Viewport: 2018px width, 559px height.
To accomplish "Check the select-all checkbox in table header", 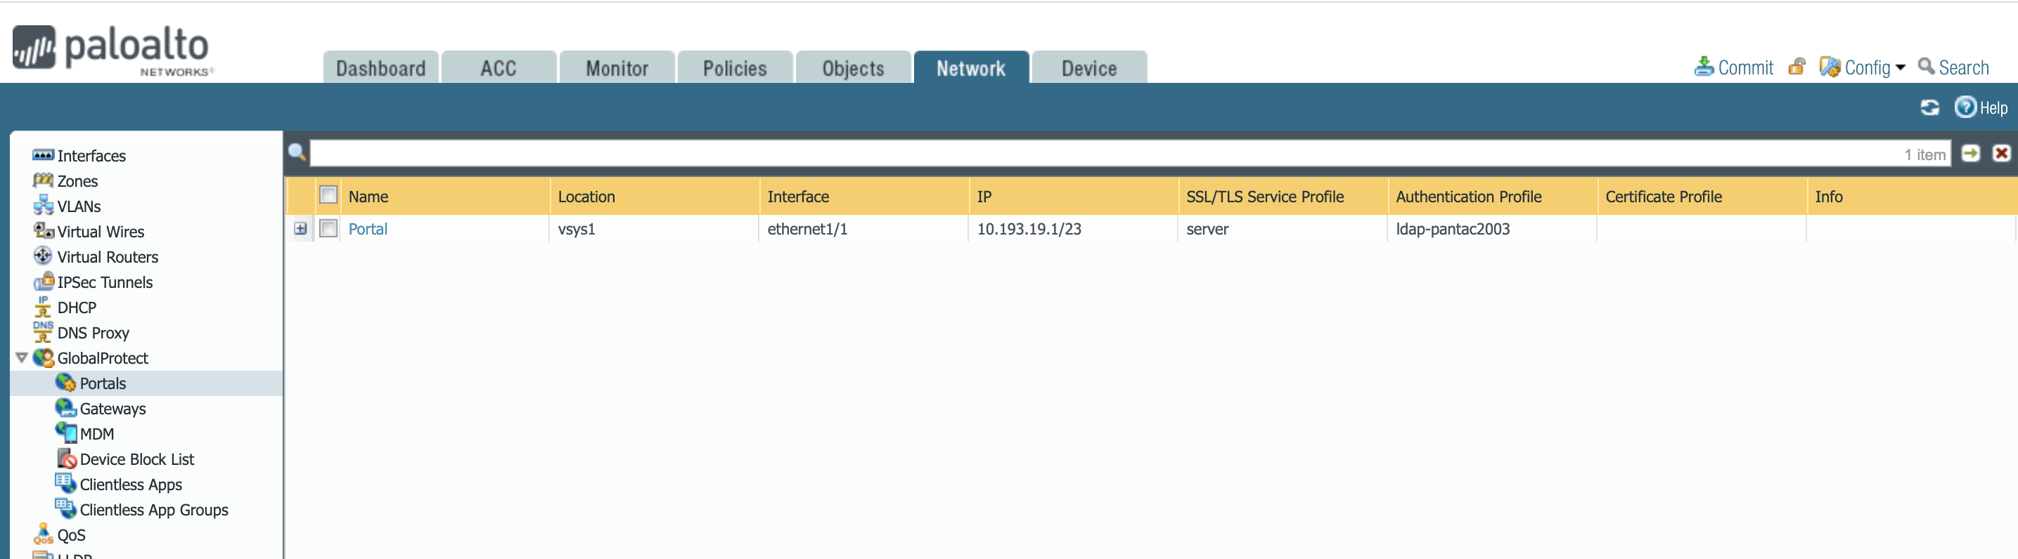I will [328, 196].
